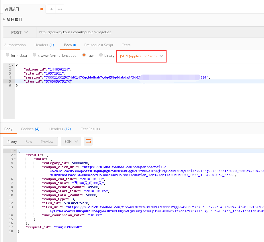
Task: Expand the 高佣接口 request description triangle
Action: 4,19
